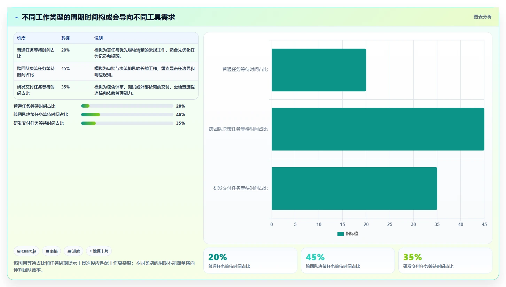The image size is (506, 287).
Task: Click the 35% label next to progress bar
Action: click(180, 123)
